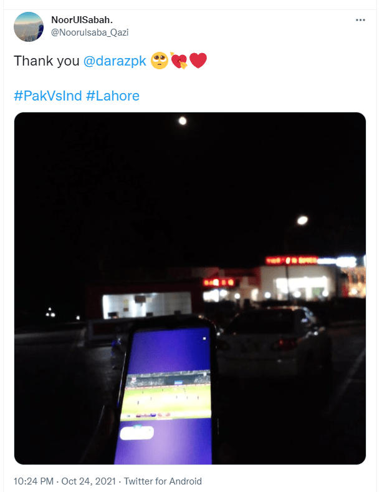Image resolution: width=382 pixels, height=492 pixels.
Task: Select the "Thank you" tweet text
Action: tap(46, 61)
